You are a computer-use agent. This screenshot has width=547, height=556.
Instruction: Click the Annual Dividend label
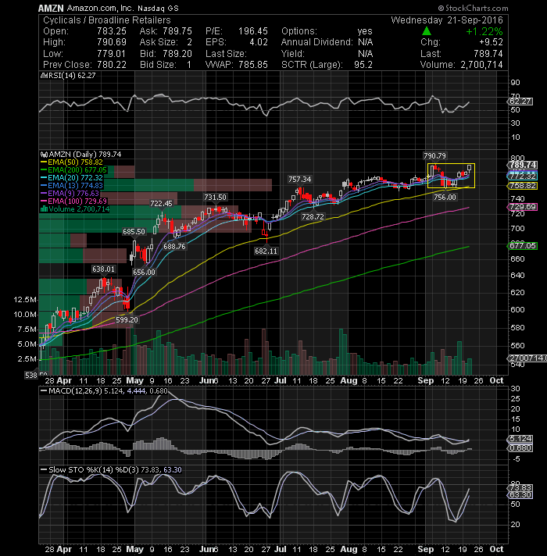pos(316,42)
